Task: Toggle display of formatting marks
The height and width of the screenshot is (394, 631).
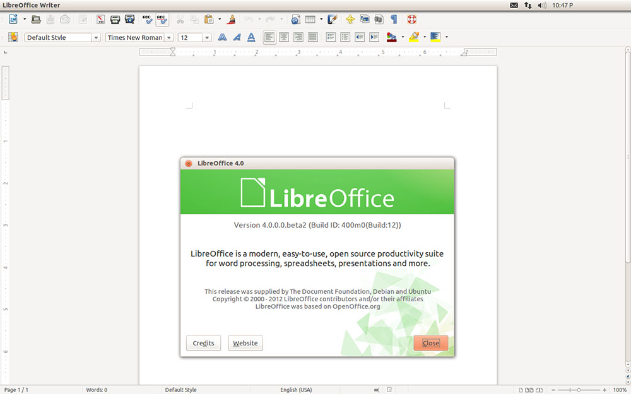Action: coord(393,20)
